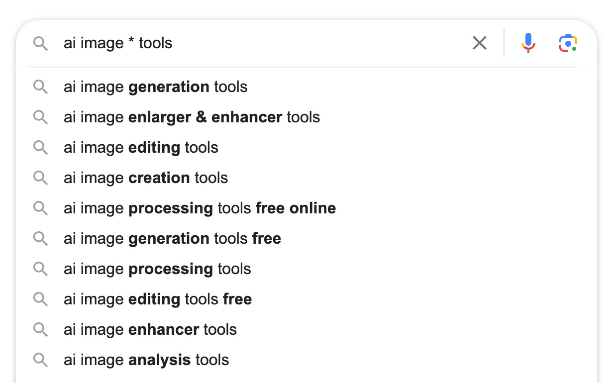The image size is (610, 383).
Task: Click the magnifier icon beside 'ai image generation tools'
Action: 40,87
